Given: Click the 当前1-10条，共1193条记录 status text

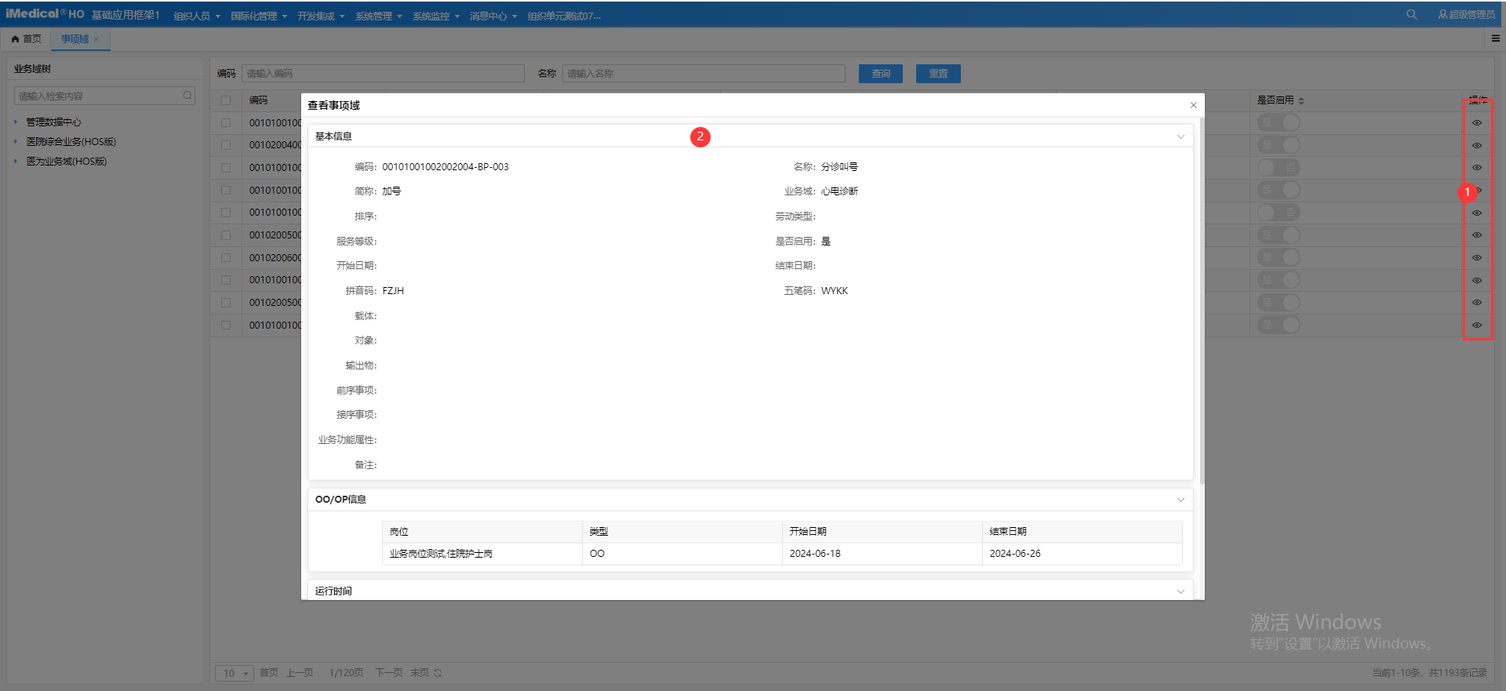Looking at the screenshot, I should pos(1429,673).
